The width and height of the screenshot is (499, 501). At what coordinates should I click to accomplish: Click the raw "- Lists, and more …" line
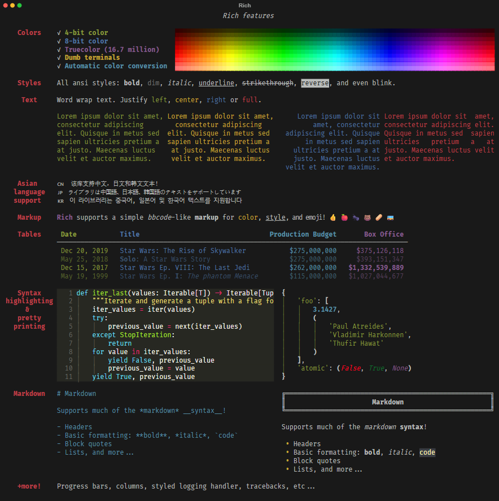point(95,452)
